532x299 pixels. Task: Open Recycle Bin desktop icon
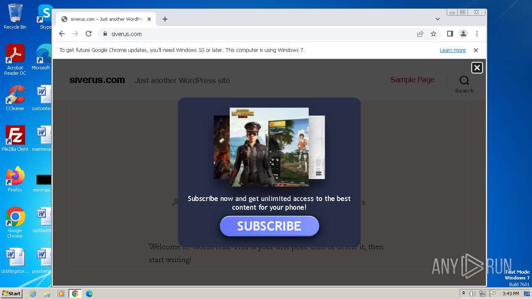click(x=15, y=17)
